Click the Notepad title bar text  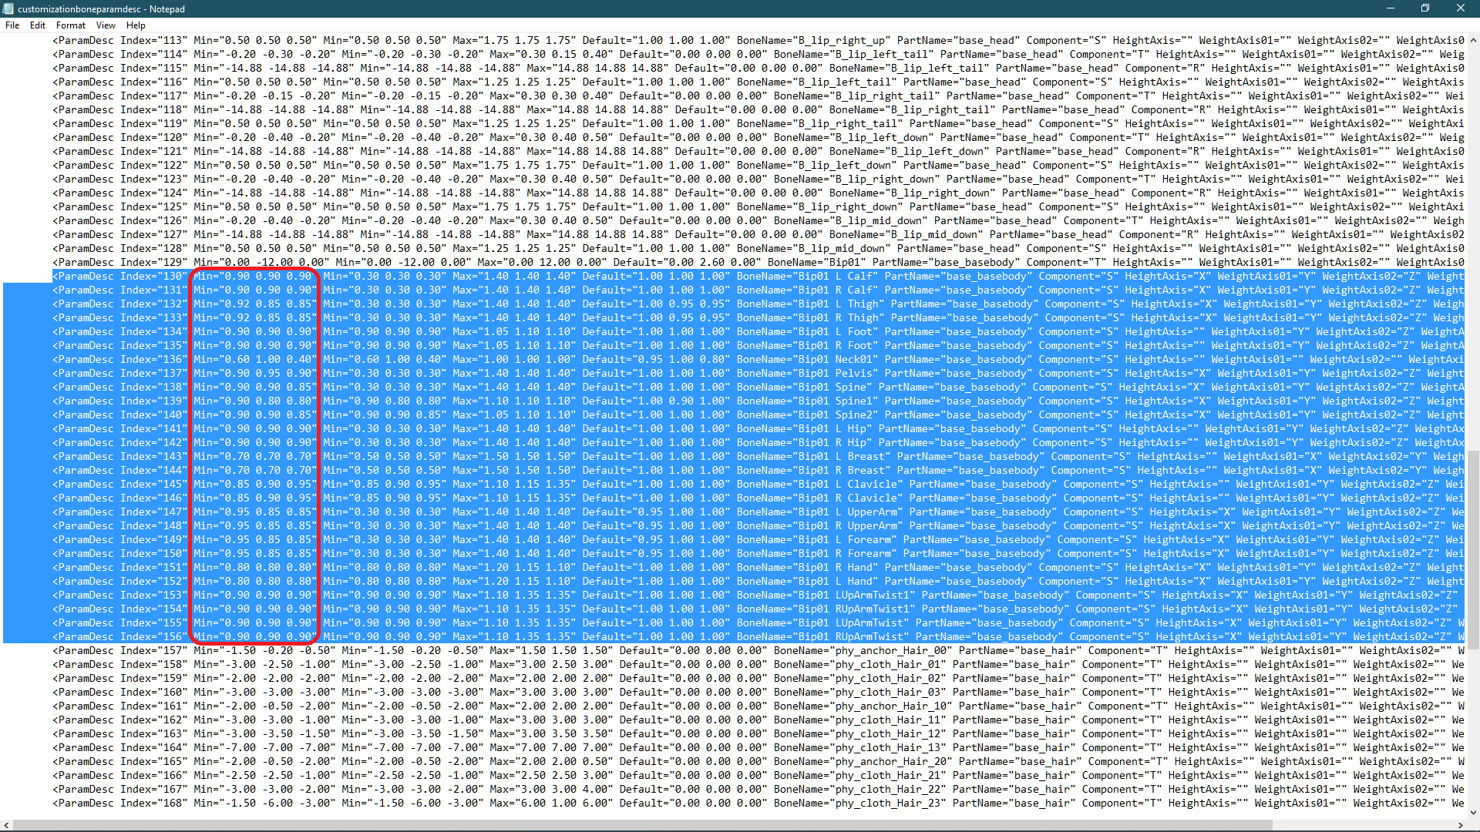click(x=101, y=8)
